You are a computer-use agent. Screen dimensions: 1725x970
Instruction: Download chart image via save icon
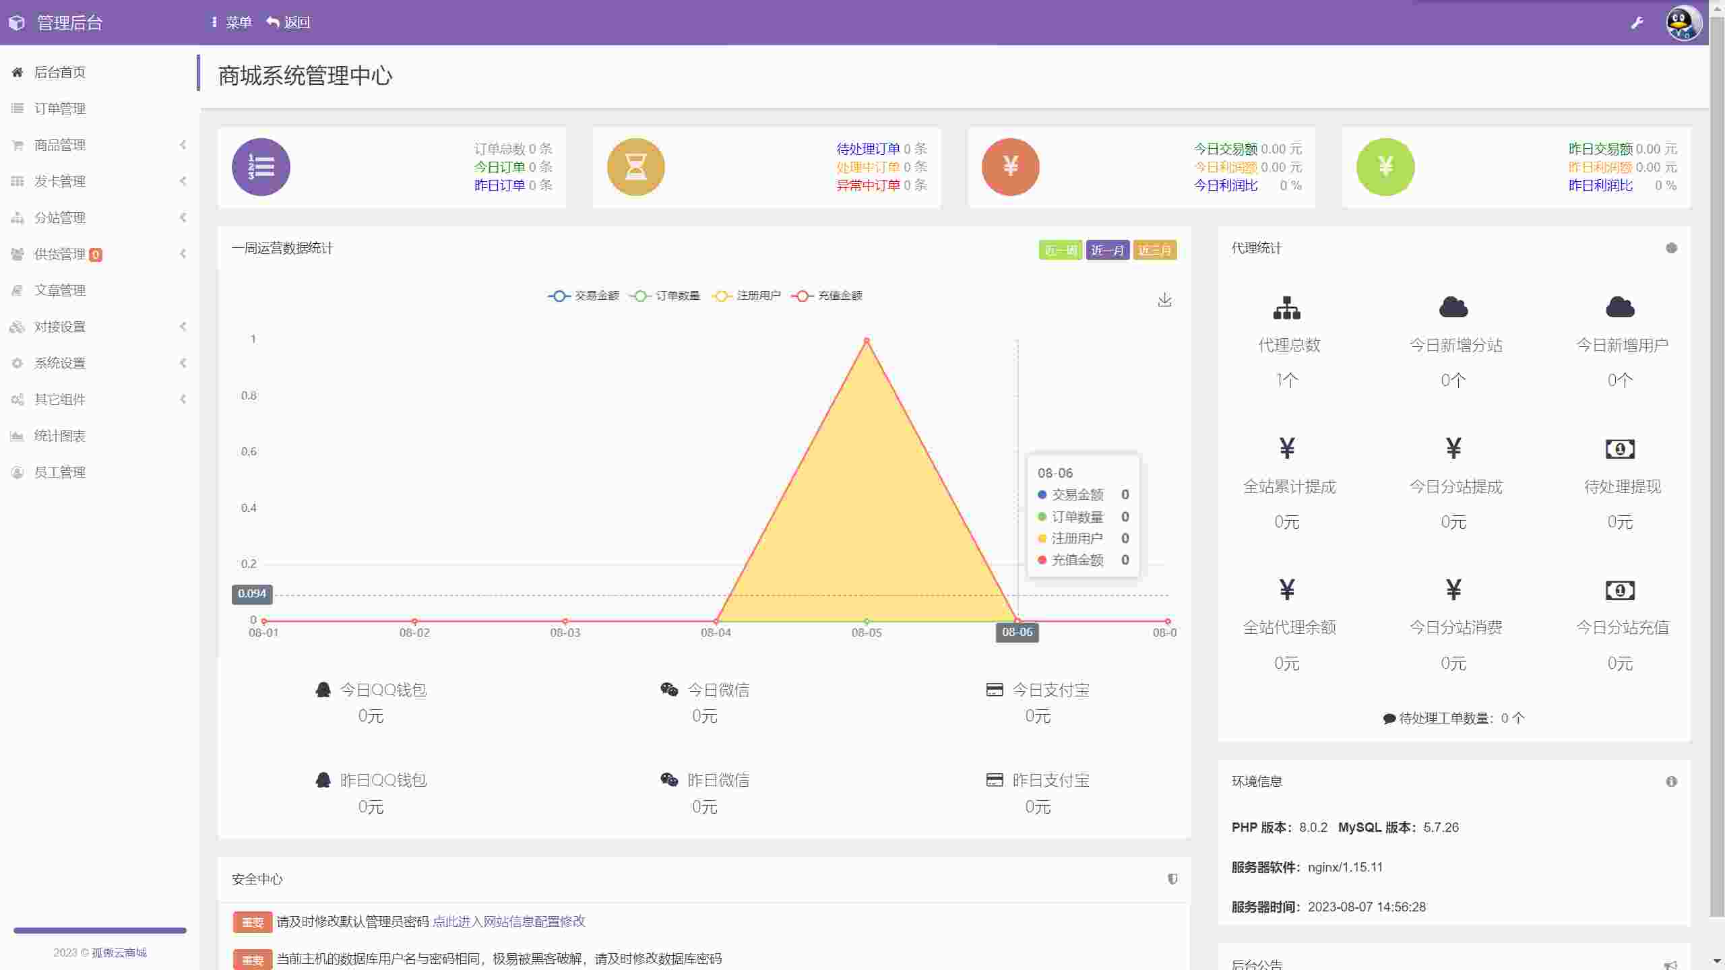[x=1164, y=300]
